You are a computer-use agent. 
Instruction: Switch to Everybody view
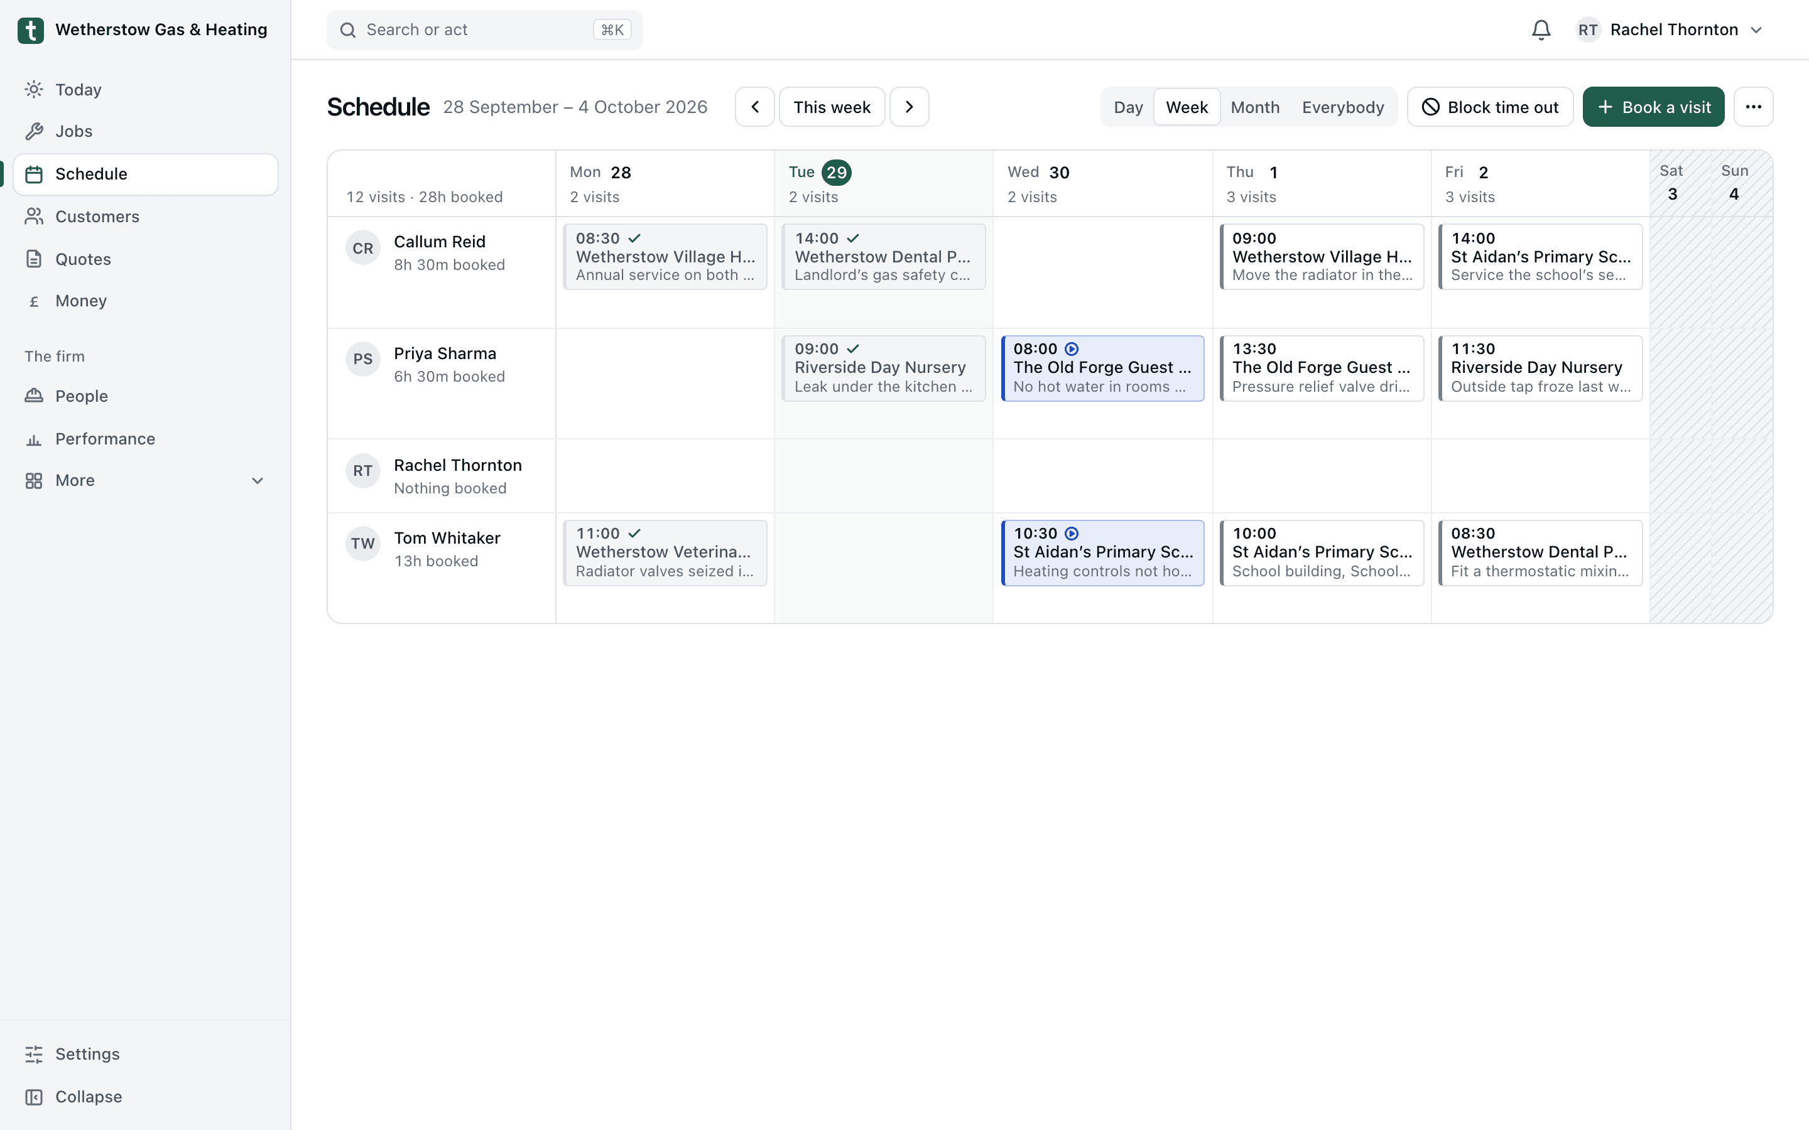pyautogui.click(x=1342, y=107)
